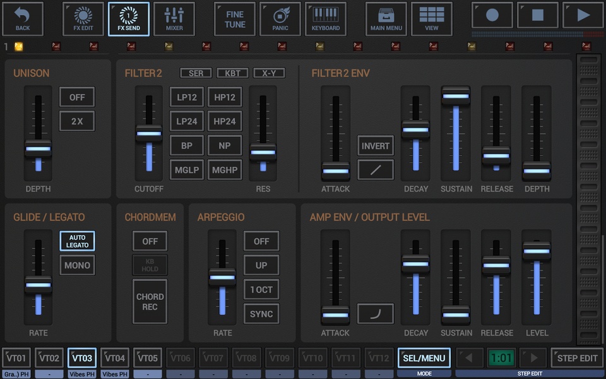Adjust the Filter 2 Res slider
Image resolution: width=606 pixels, height=379 pixels.
tap(263, 152)
